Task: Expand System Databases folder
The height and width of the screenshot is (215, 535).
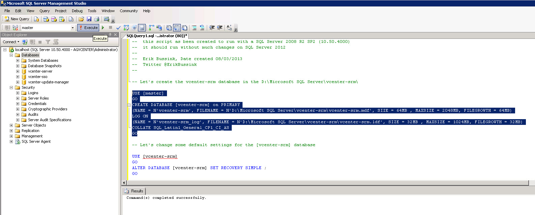Action: [x=18, y=60]
